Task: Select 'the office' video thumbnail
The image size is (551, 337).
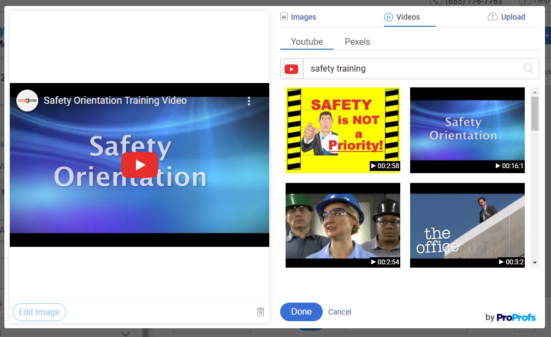Action: tap(467, 225)
